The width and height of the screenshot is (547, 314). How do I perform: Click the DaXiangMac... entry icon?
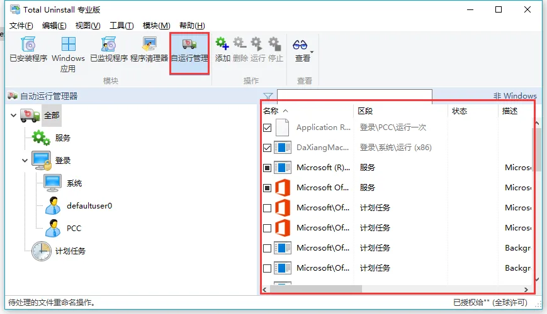tap(282, 148)
